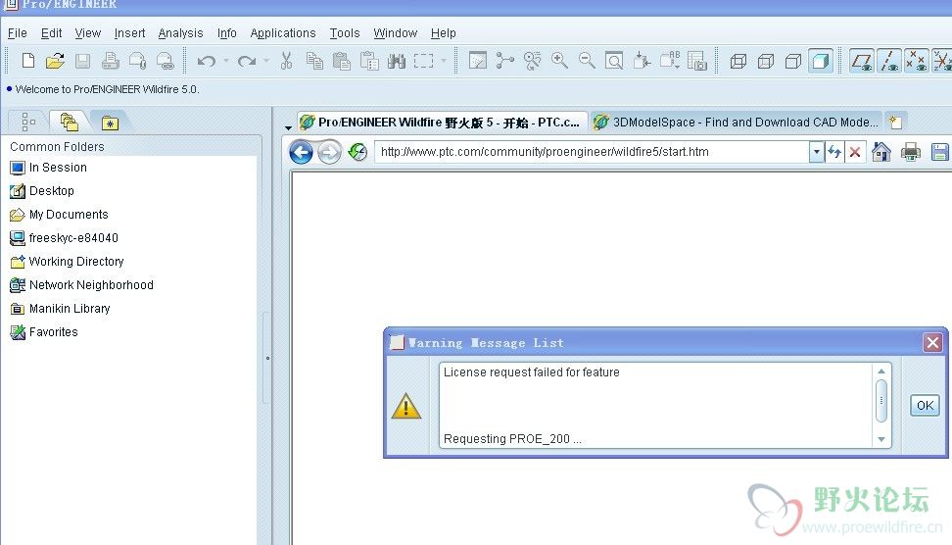The height and width of the screenshot is (545, 952).
Task: Open the Find tool binoculars icon
Action: point(397,60)
